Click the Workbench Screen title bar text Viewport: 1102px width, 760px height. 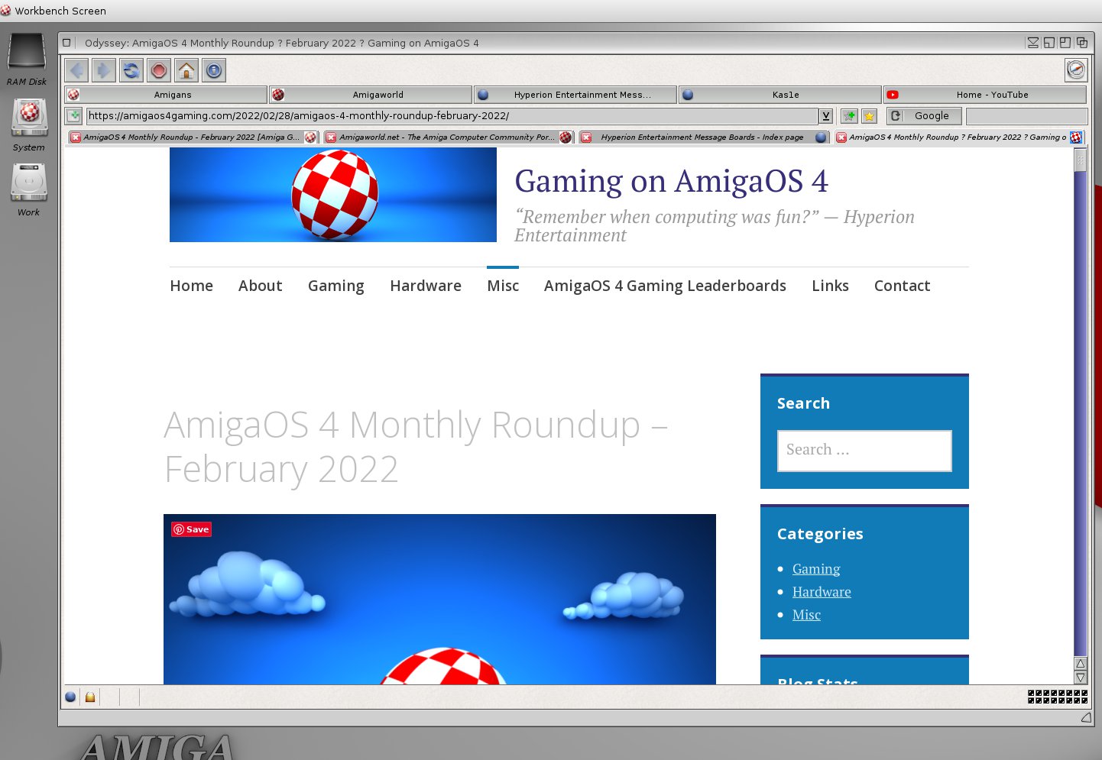tap(60, 11)
